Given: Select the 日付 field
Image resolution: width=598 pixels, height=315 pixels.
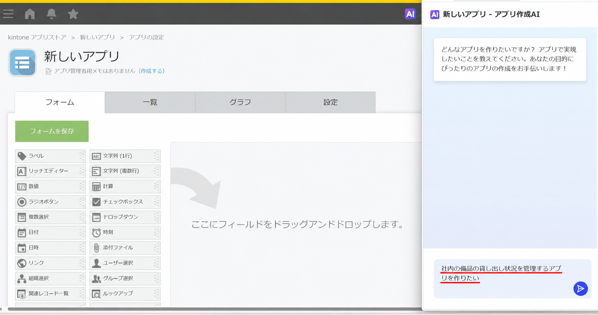Looking at the screenshot, I should [50, 232].
